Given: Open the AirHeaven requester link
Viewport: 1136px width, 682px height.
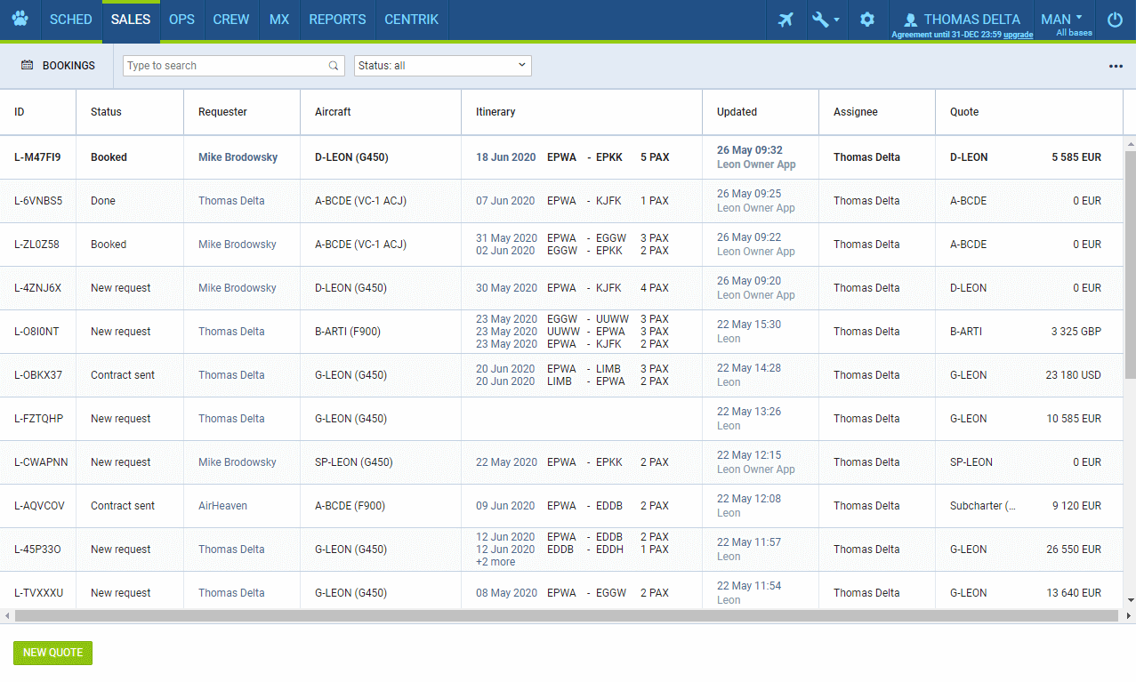Looking at the screenshot, I should [x=222, y=506].
